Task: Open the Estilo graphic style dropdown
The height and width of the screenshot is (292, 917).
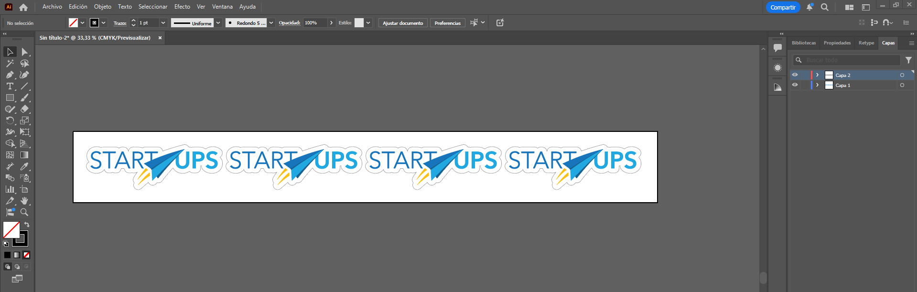Action: (x=368, y=23)
